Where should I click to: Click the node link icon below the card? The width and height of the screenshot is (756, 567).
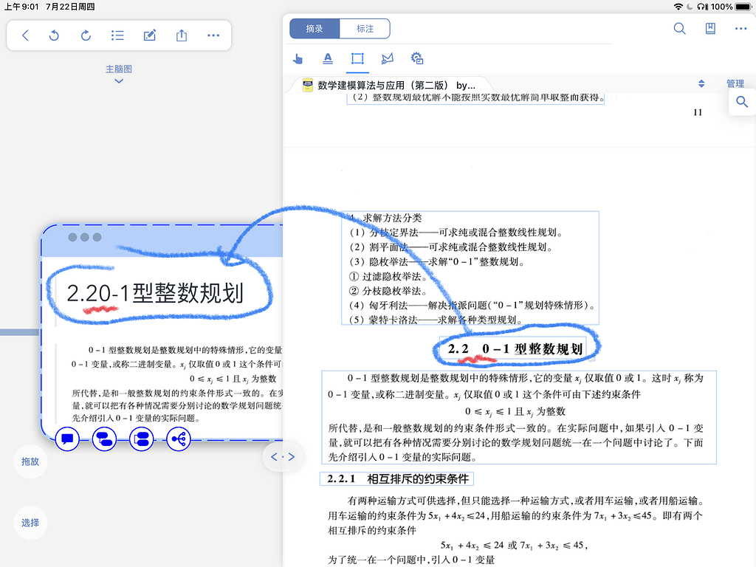tap(178, 439)
